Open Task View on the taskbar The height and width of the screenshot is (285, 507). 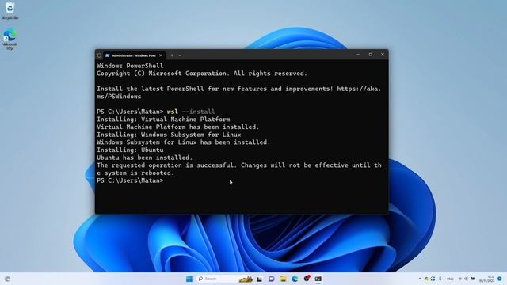[259, 279]
